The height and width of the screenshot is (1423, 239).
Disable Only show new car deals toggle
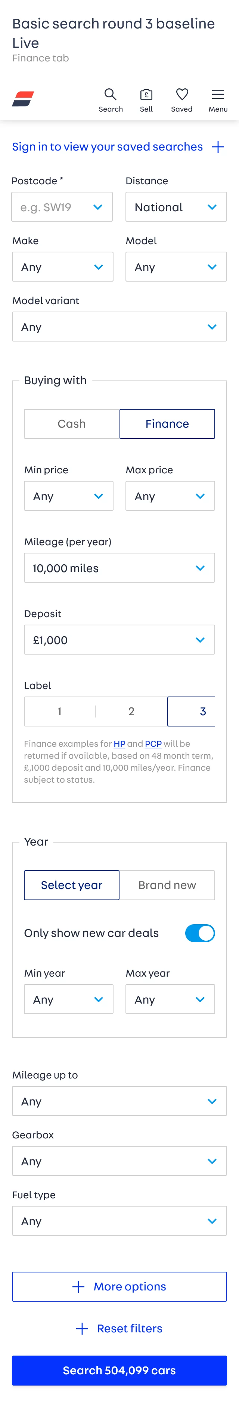(x=200, y=933)
